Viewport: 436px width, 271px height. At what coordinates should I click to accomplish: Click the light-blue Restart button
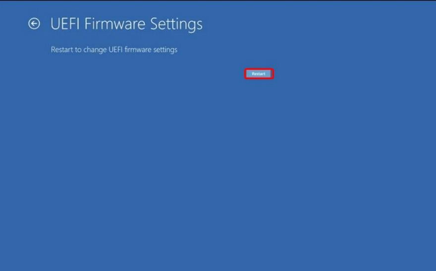[x=259, y=74]
